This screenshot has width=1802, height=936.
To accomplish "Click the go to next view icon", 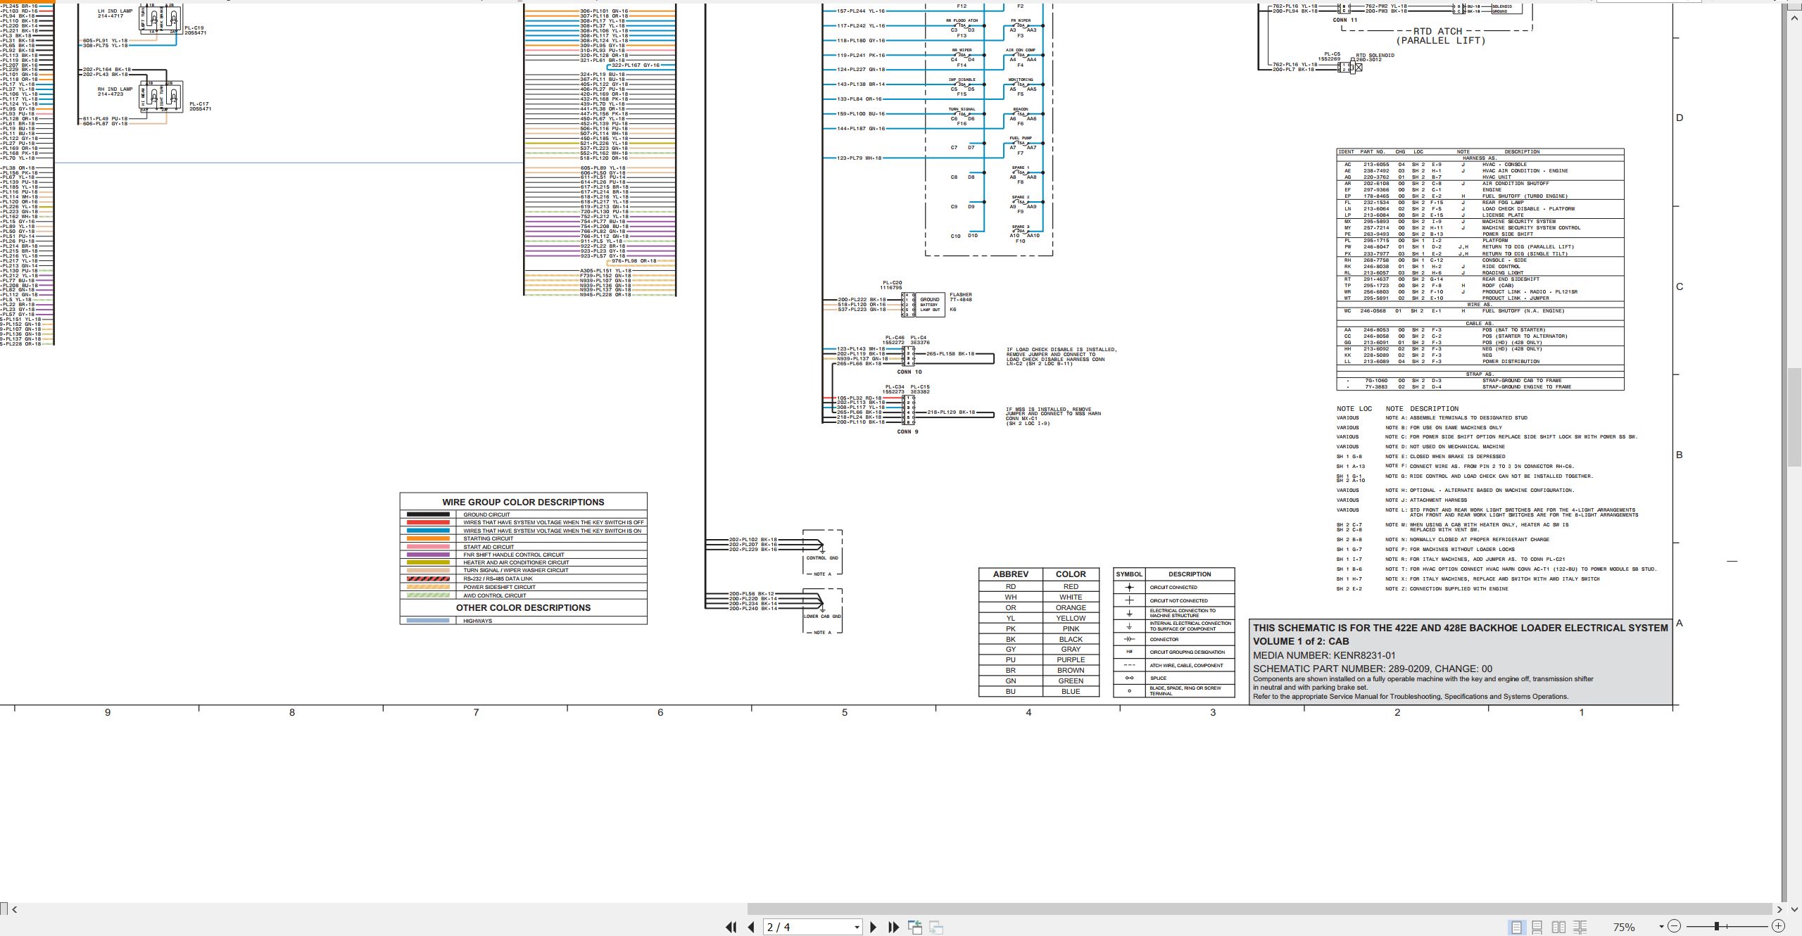I will 936,927.
